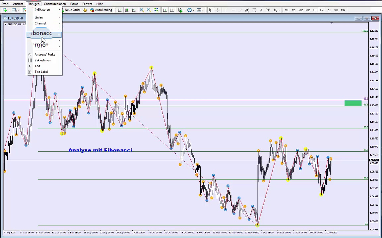
Task: Toggle AutoTrading on or off
Action: coord(101,10)
